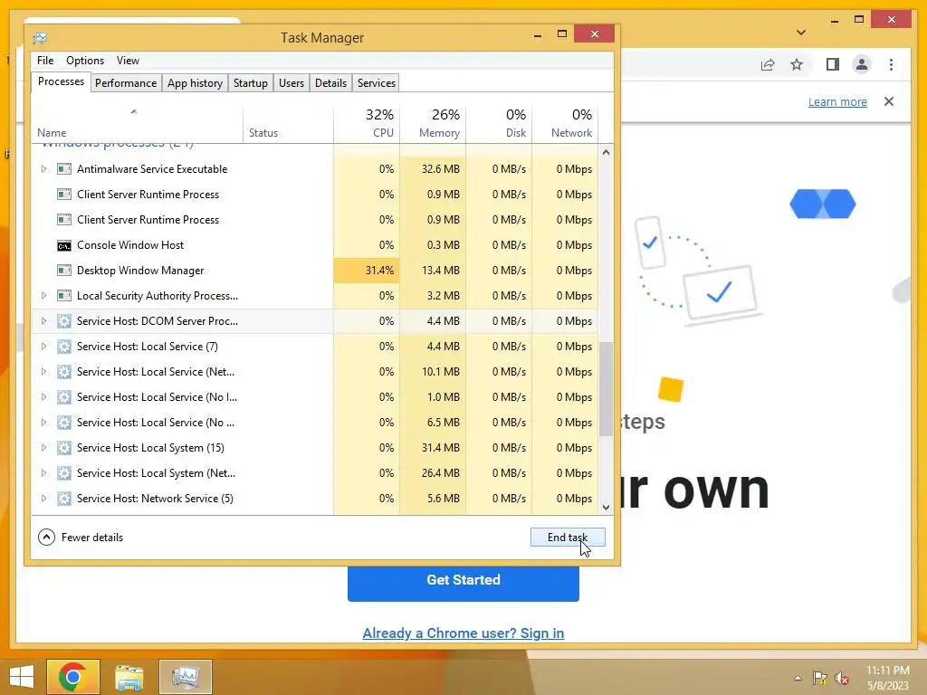Screen dimensions: 927x695
Task: Toggle the Chrome side panel icon
Action: pyautogui.click(x=833, y=64)
